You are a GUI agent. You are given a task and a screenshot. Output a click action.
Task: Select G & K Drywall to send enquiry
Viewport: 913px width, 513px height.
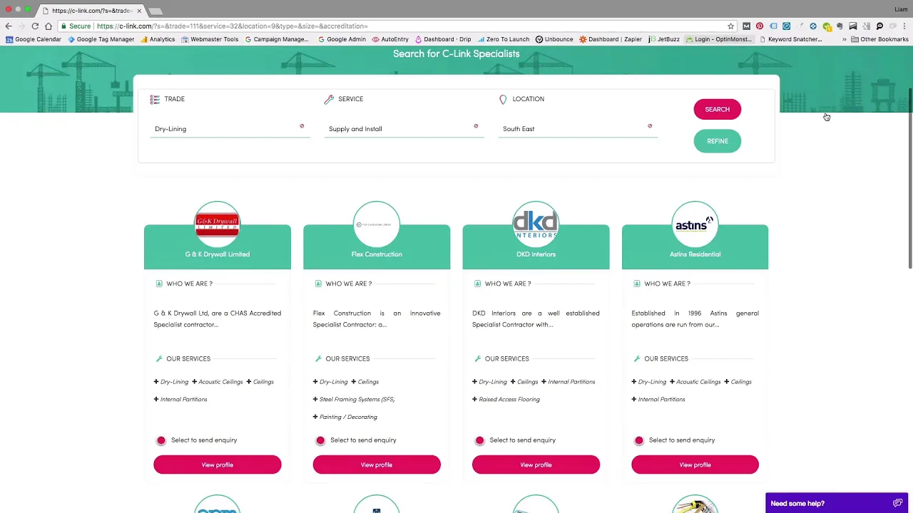[x=161, y=440]
